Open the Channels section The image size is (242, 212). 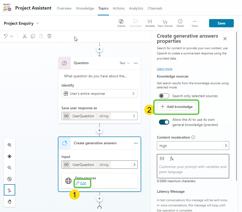pyautogui.click(x=155, y=8)
